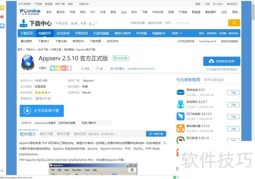Click the complaint mail envelope icon
Image resolution: width=255 pixels, height=179 pixels.
[x=112, y=69]
